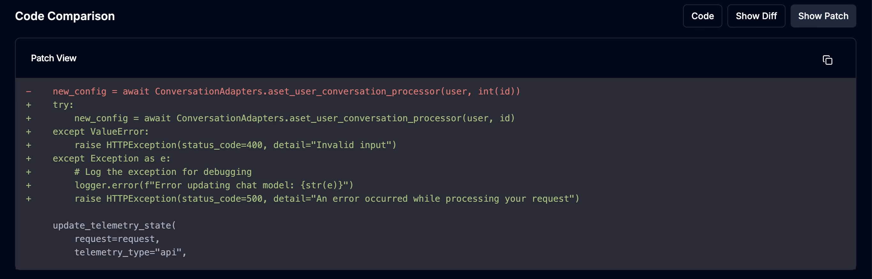Screen dimensions: 872x279
Task: Select the update_telemetry_state call
Action: point(114,225)
